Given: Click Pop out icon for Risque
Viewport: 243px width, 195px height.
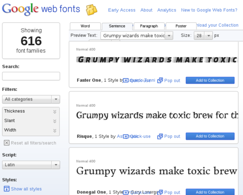Looking at the screenshot, I should click(160, 136).
